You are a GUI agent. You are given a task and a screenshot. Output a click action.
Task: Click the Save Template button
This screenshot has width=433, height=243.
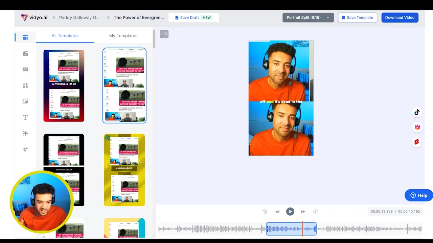pyautogui.click(x=358, y=18)
